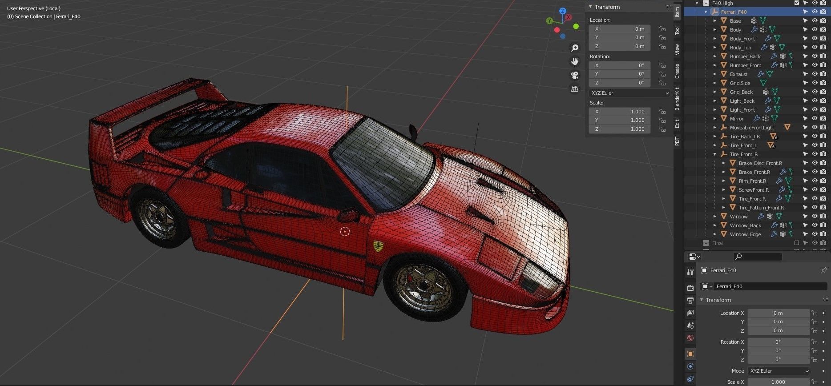Open the View sidebar tab

click(677, 49)
